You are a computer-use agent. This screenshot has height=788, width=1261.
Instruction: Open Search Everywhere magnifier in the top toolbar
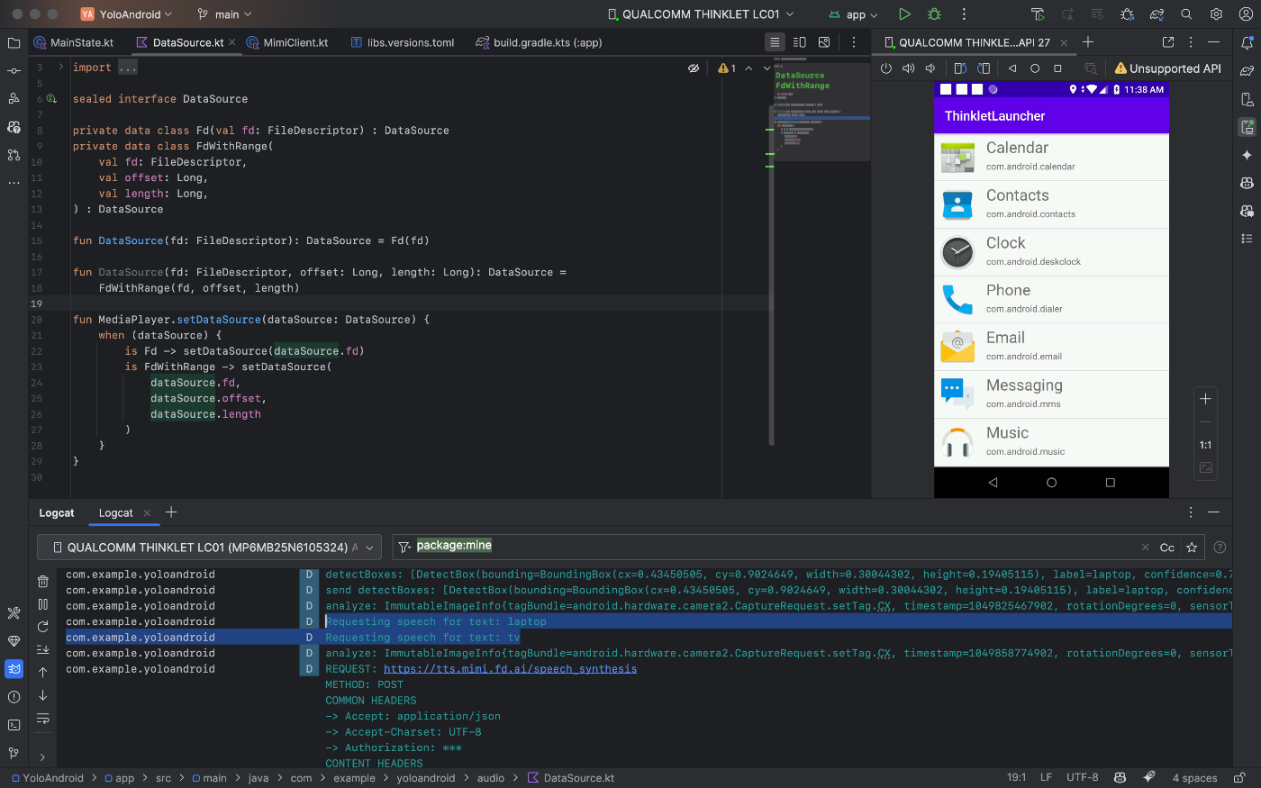pos(1187,14)
